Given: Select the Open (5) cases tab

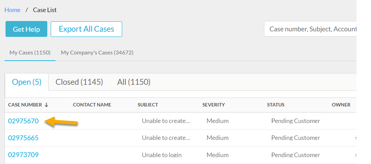Looking at the screenshot, I should 27,82.
